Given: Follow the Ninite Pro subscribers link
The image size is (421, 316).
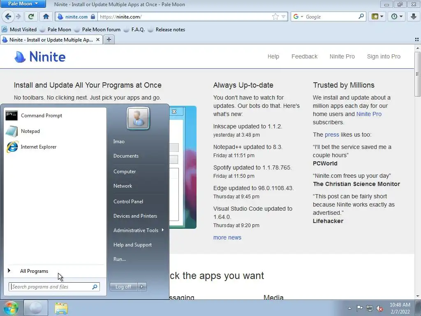Looking at the screenshot, I should click(x=369, y=114).
